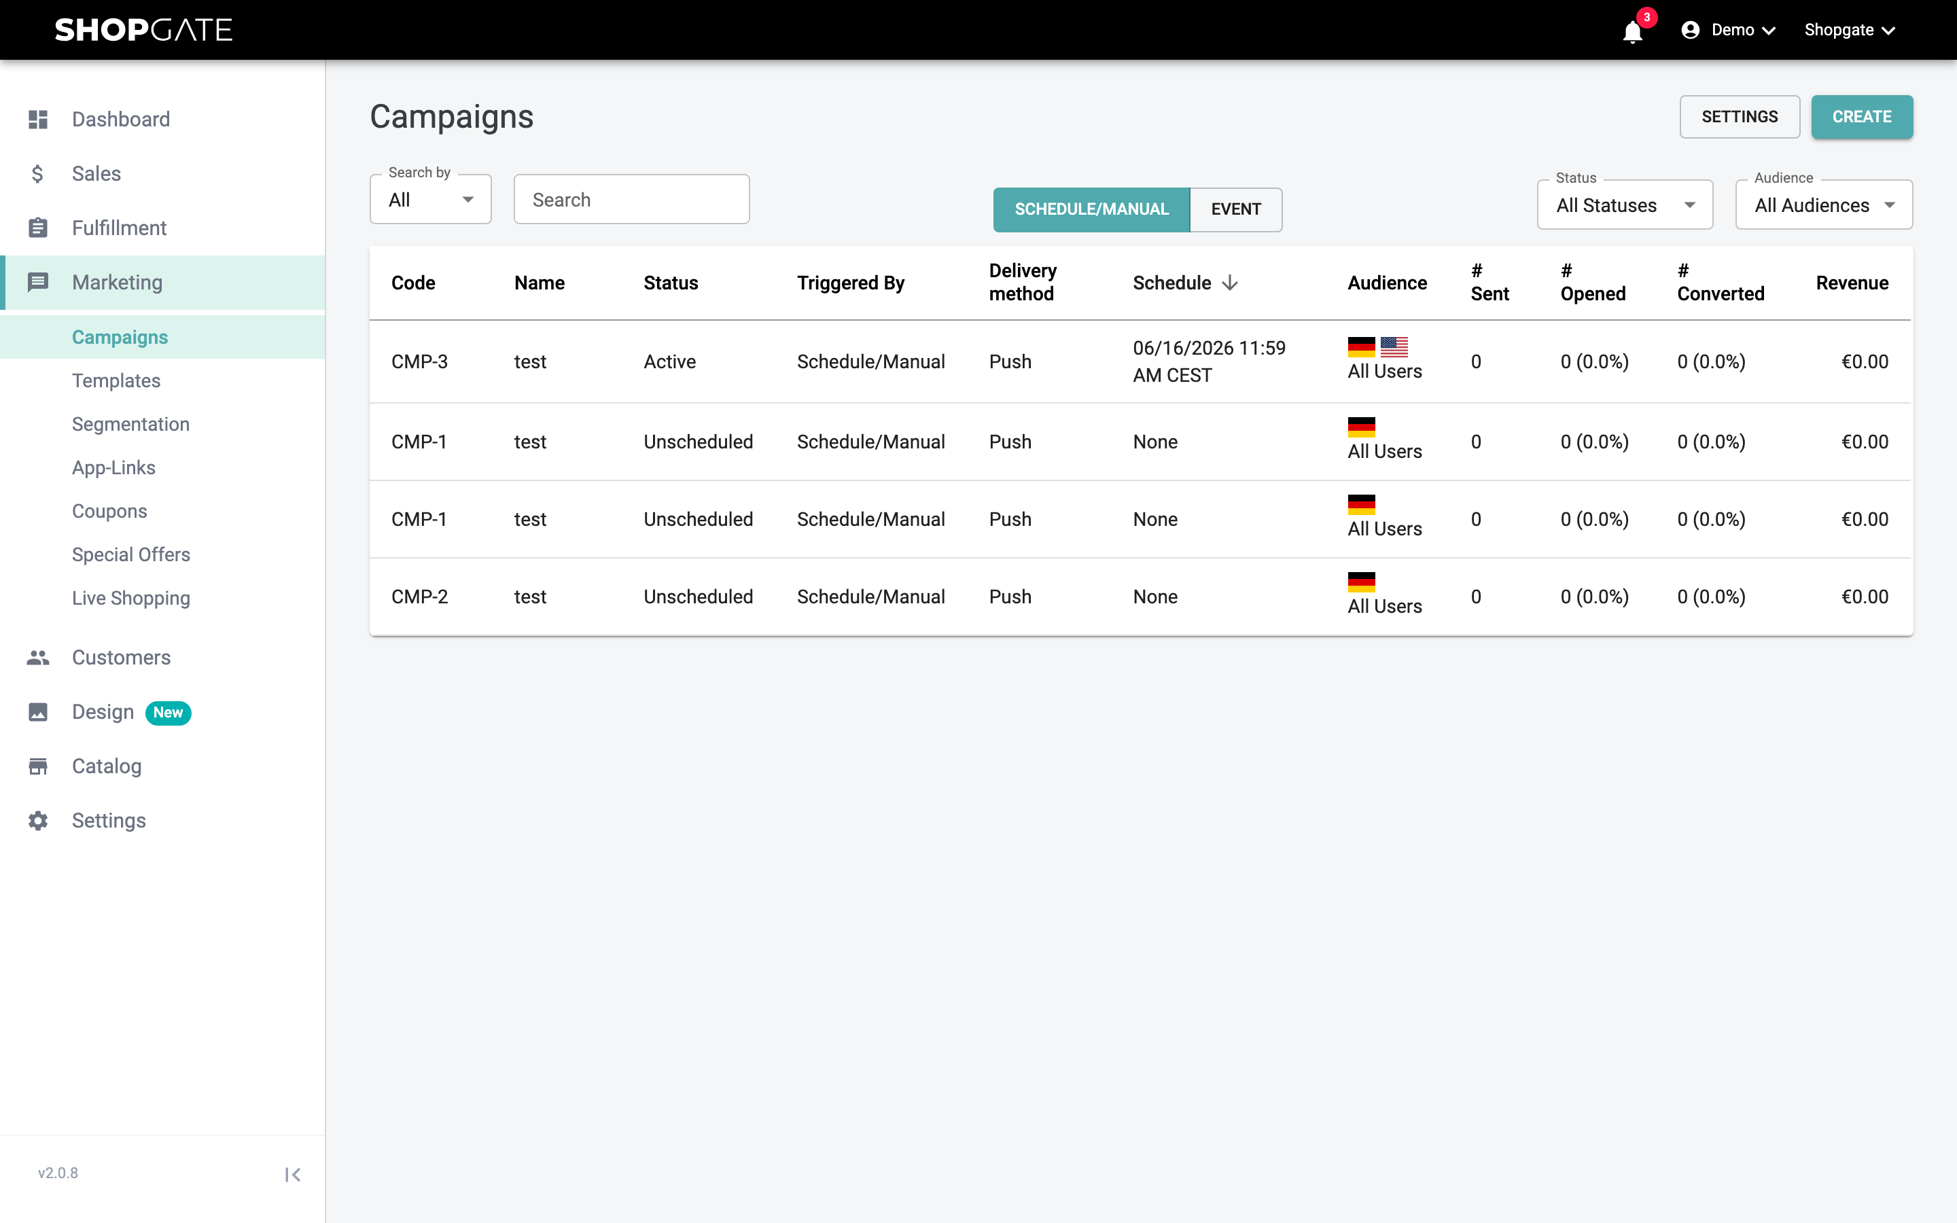
Task: Click the US flag in CMP-3 row
Action: click(1394, 347)
